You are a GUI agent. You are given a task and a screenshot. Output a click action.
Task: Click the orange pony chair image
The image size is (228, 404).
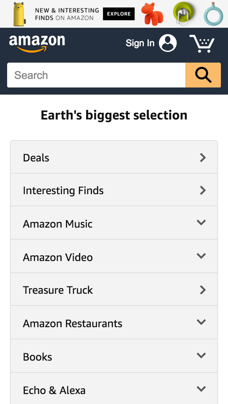[x=152, y=14]
